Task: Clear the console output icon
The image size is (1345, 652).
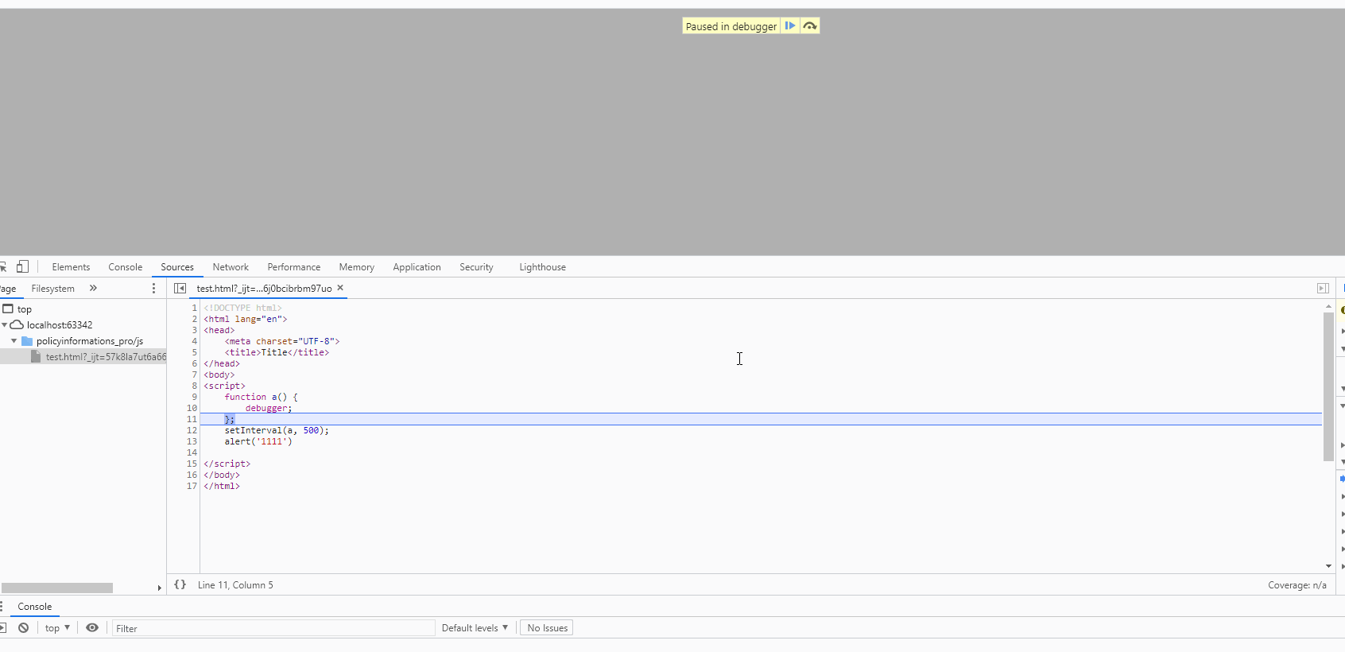Action: click(x=24, y=628)
